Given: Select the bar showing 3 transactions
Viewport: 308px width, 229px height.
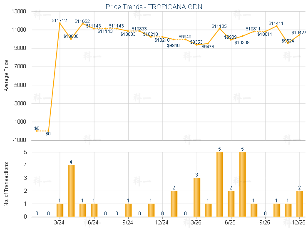Looking at the screenshot, I should (197, 197).
